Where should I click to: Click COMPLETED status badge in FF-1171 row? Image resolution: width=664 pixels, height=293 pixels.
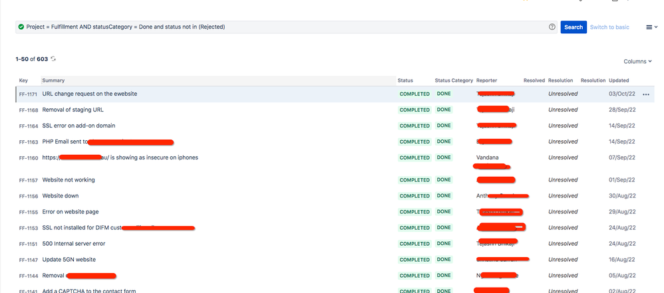(x=415, y=94)
